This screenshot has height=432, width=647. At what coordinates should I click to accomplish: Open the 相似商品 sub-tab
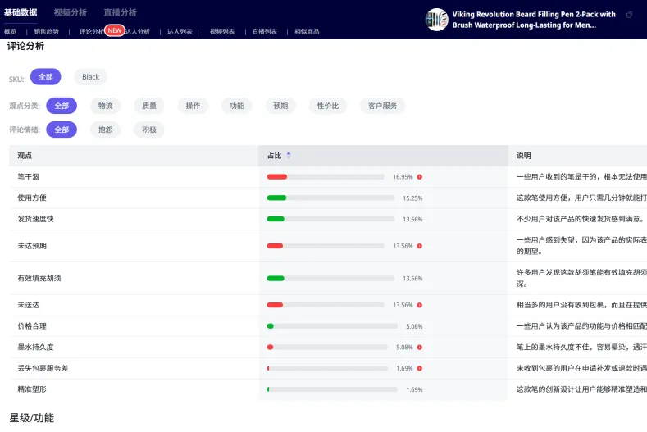(x=307, y=32)
